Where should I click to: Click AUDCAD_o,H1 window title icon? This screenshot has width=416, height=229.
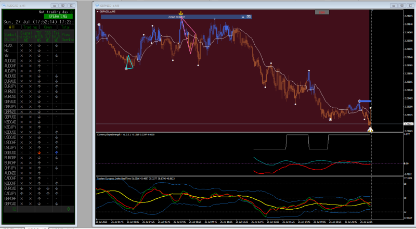pos(4,5)
